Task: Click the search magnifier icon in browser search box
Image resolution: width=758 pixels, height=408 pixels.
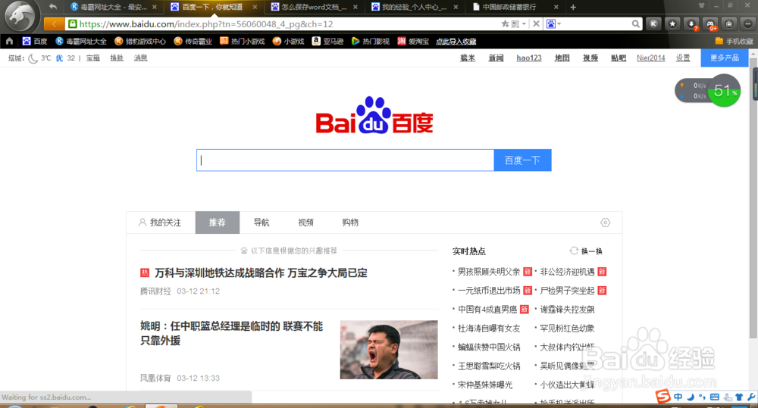Action: pos(635,23)
